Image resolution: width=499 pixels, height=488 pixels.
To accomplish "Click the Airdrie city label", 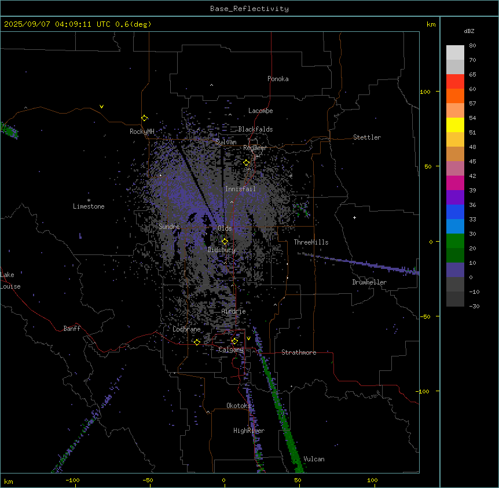I will tap(234, 311).
